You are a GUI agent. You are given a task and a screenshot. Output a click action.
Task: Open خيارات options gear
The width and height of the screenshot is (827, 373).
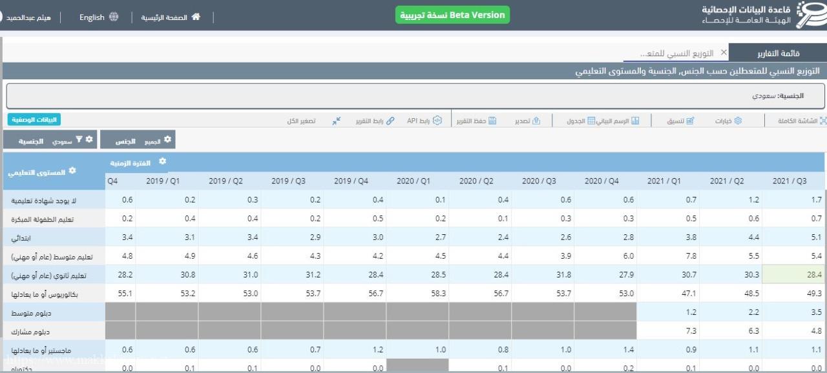point(729,121)
